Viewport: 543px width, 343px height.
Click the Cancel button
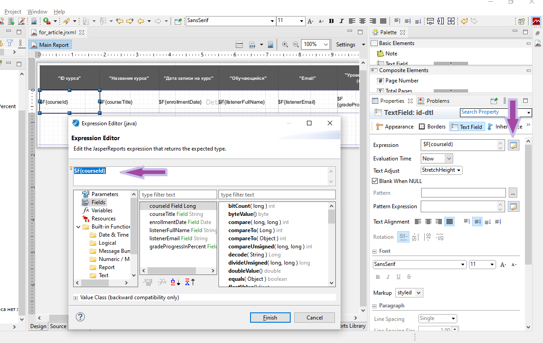pos(314,318)
